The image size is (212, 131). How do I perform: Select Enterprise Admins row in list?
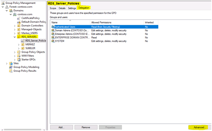click(104, 34)
